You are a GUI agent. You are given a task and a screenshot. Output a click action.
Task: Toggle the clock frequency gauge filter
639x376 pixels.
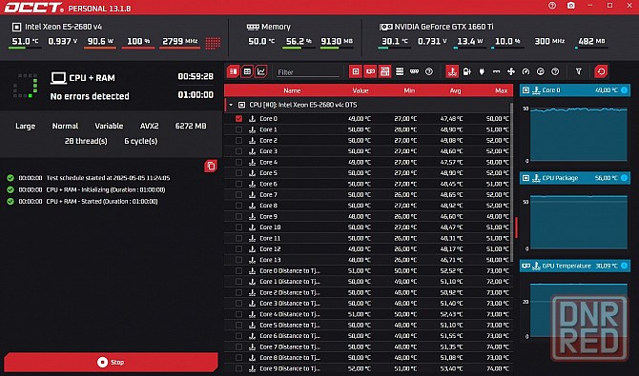coord(526,71)
